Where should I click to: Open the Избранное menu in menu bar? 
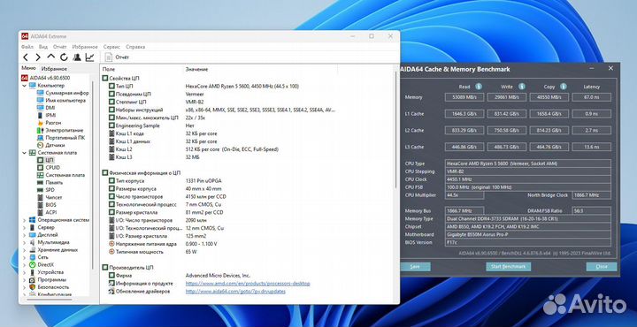tap(85, 47)
